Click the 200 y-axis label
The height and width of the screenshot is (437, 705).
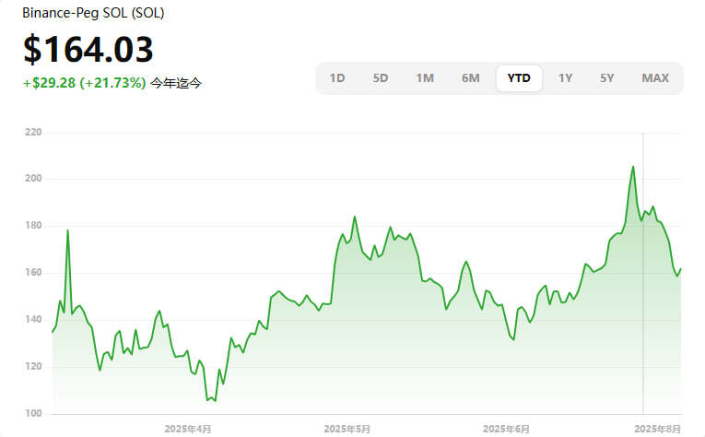[x=33, y=179]
